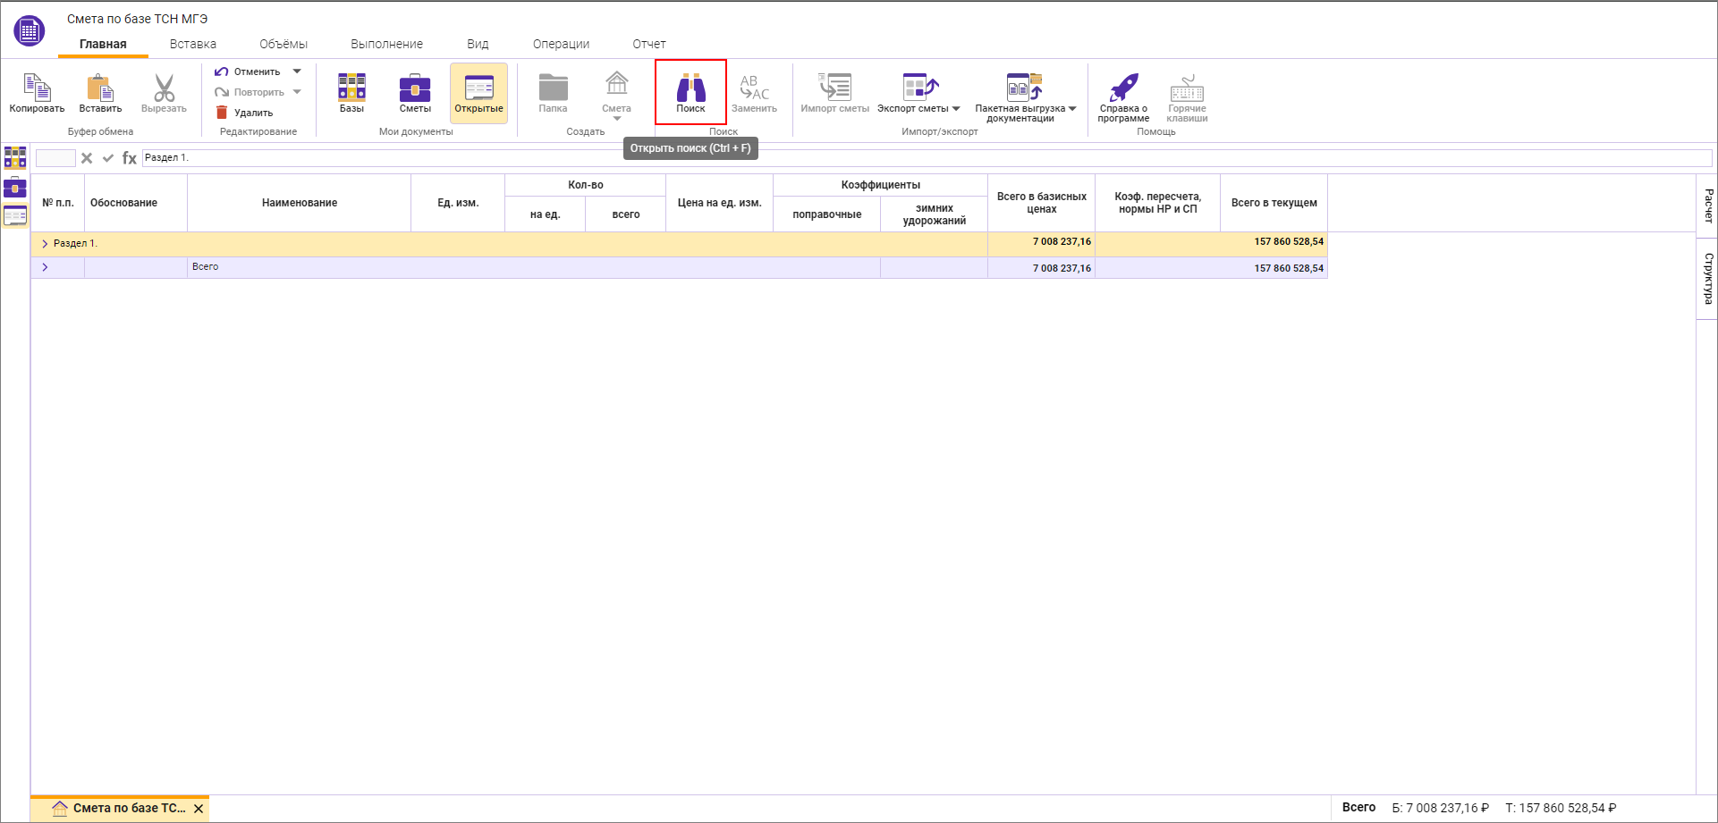Click the Наименование column header
1718x823 pixels.
point(300,203)
